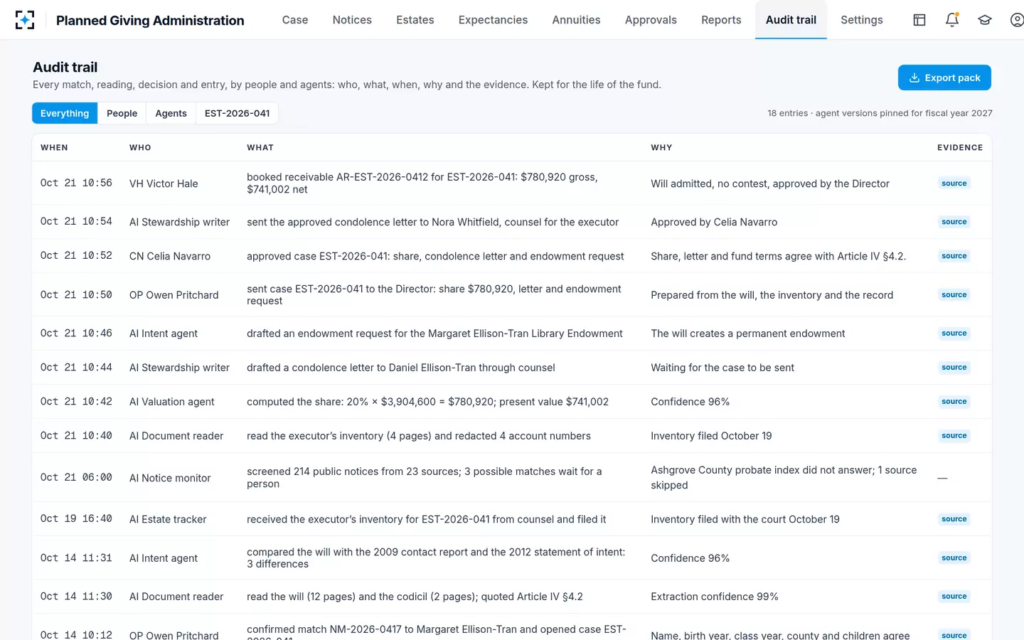1024x640 pixels.
Task: Download the audit trail with Export pack
Action: click(x=944, y=78)
